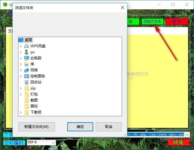Maximize the main converter window
This screenshot has width=194, height=150.
173,5
